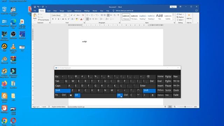The image size is (224, 126).
Task: Switch to the Review tab
Action: [x=95, y=11]
